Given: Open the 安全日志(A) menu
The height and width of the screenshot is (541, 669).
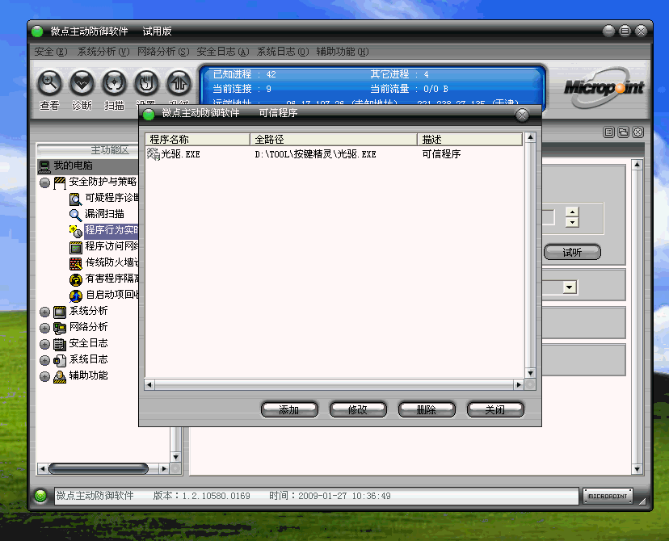Looking at the screenshot, I should [223, 52].
